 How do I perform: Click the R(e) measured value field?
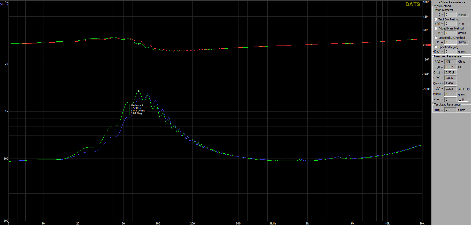[450, 62]
